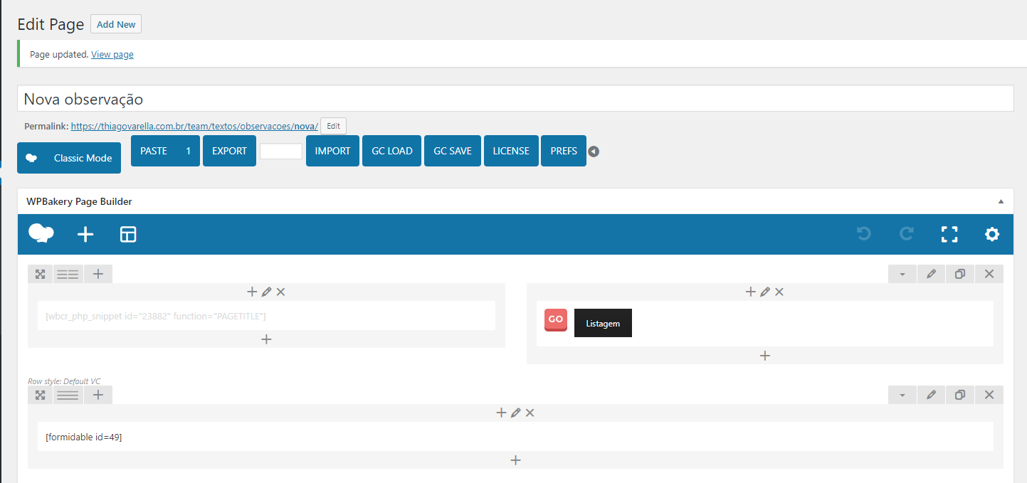This screenshot has height=483, width=1027.
Task: Delete the PAGETITLE column
Action: [x=280, y=292]
